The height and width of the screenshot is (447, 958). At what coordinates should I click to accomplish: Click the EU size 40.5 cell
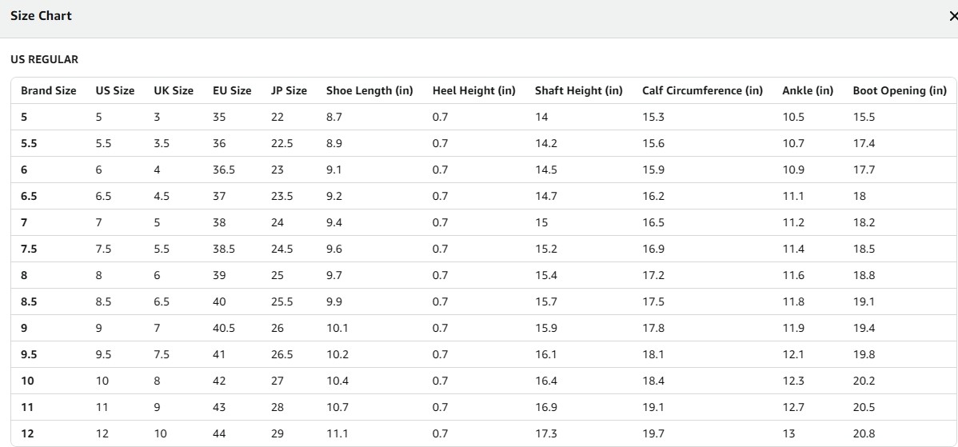coord(224,328)
